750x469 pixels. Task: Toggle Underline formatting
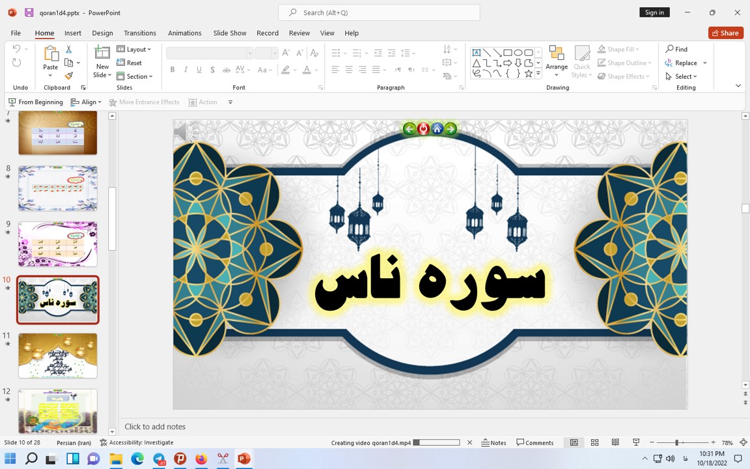(199, 70)
